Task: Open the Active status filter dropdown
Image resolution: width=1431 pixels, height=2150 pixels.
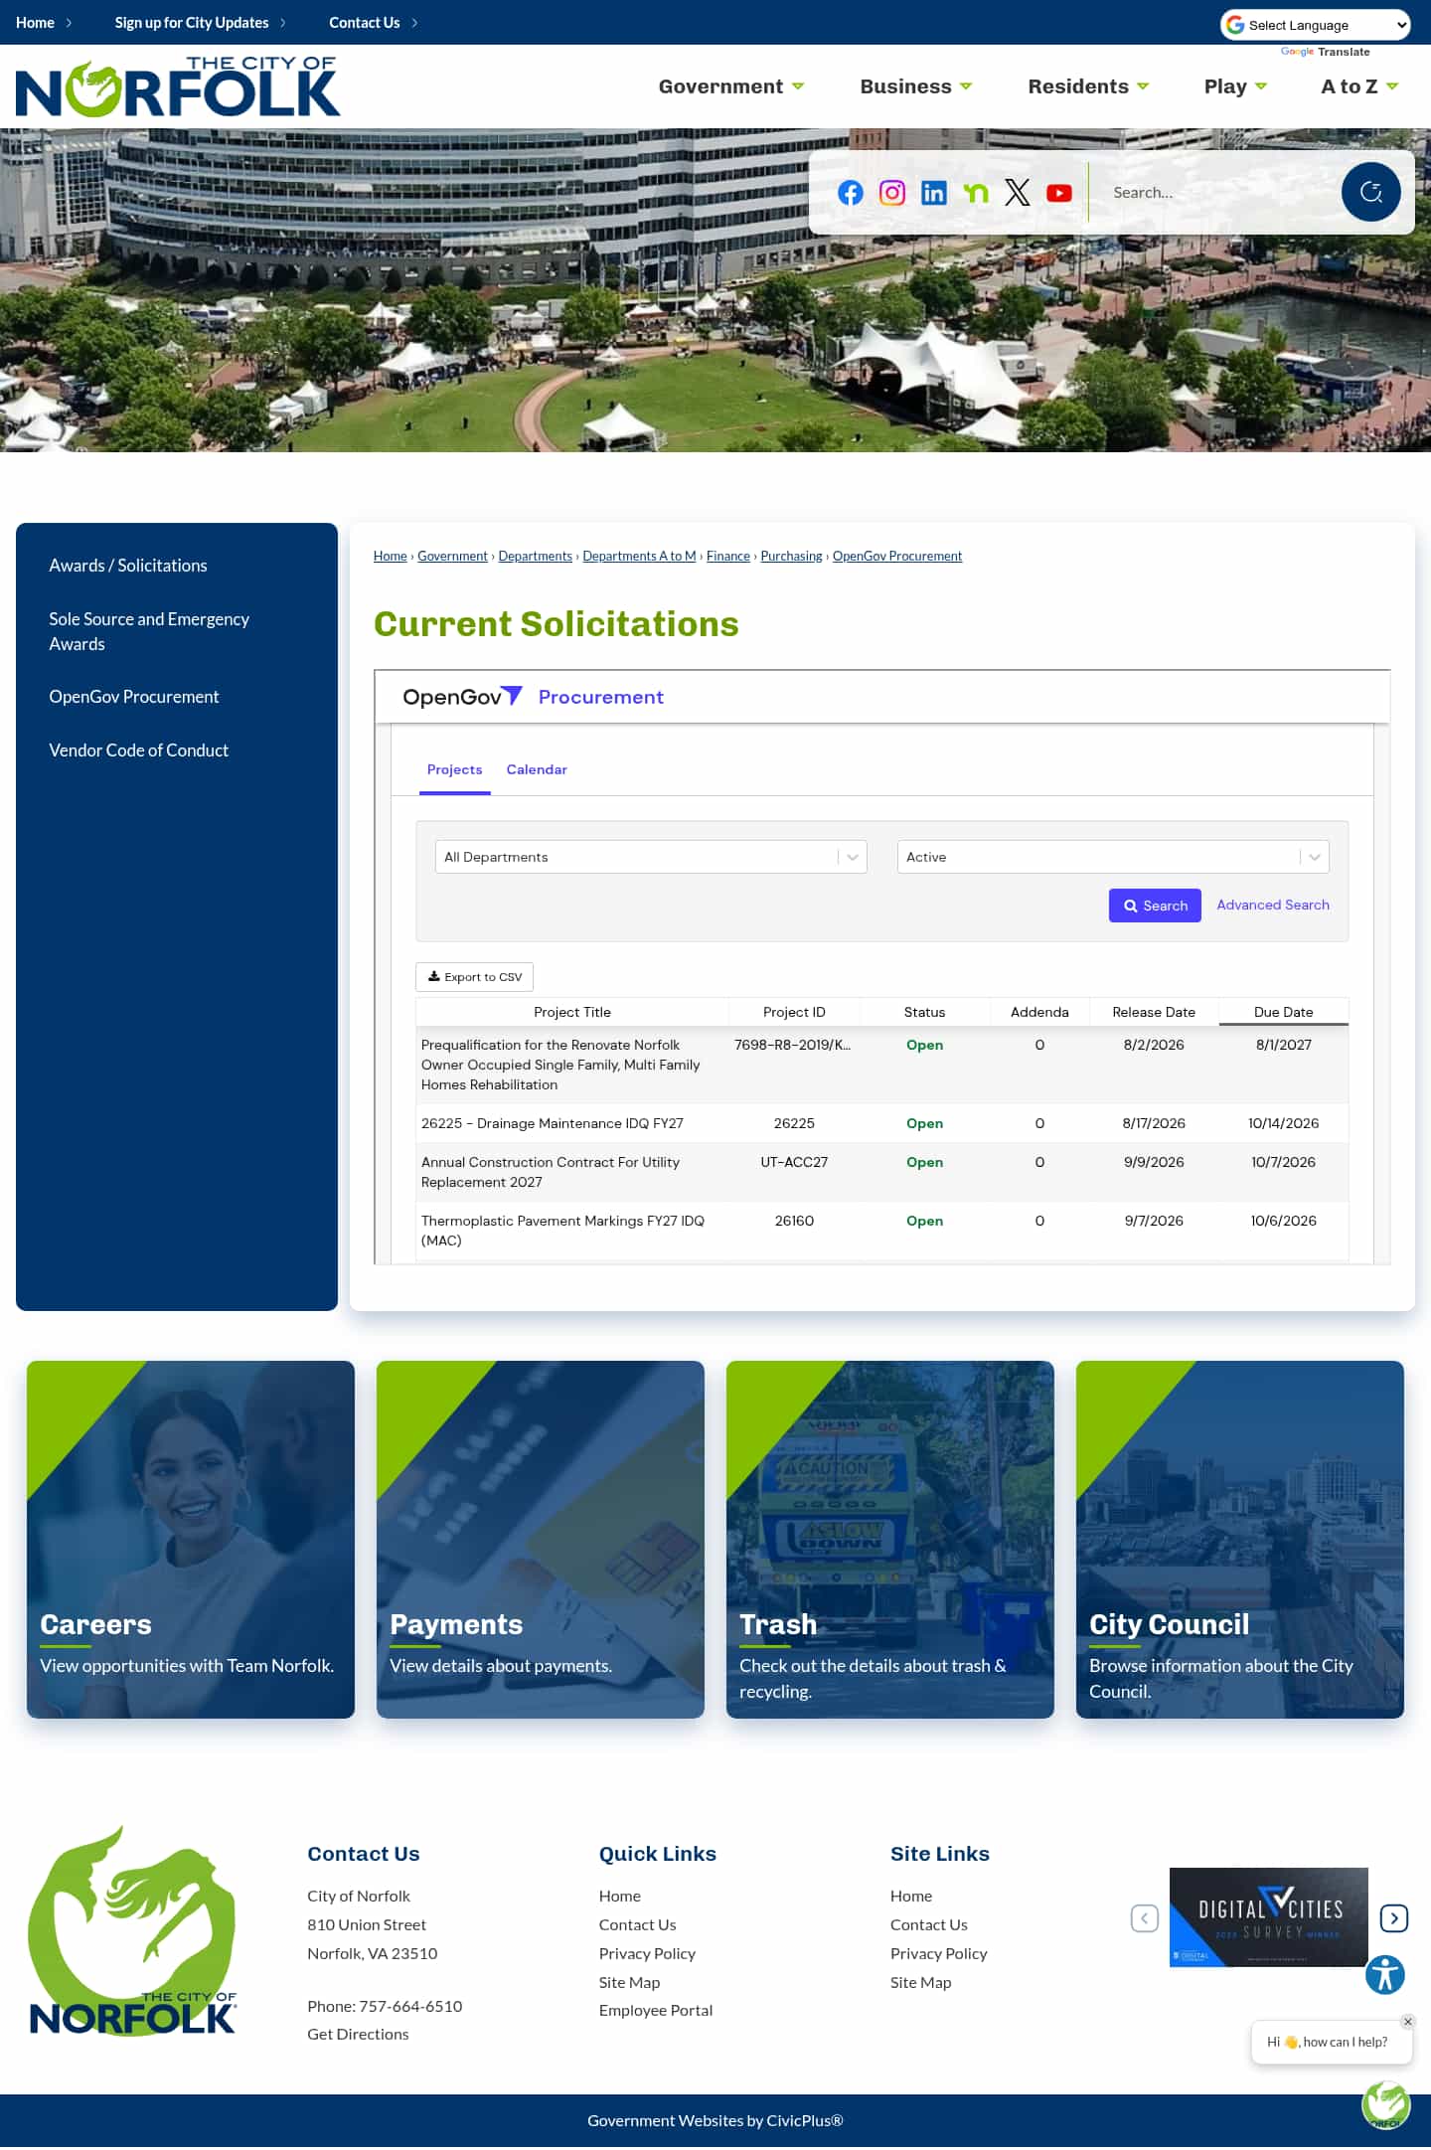Action: [1113, 857]
